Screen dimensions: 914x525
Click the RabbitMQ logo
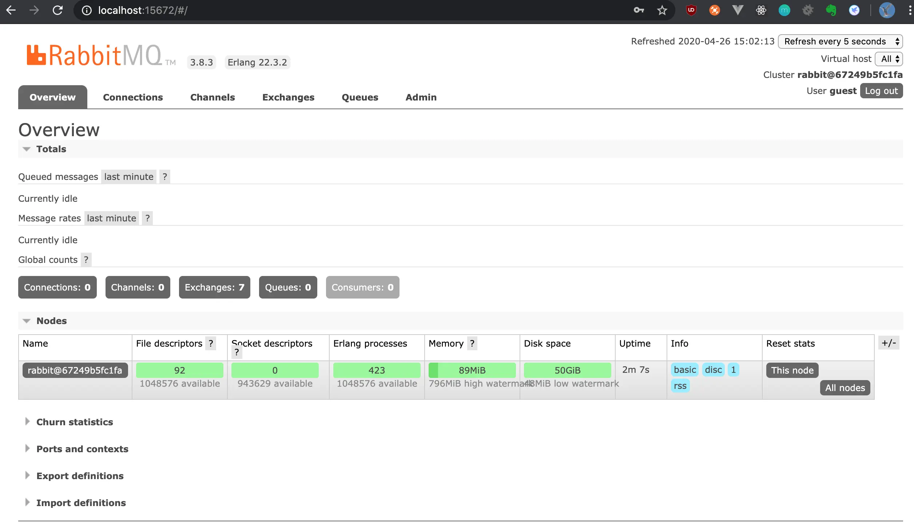pyautogui.click(x=95, y=55)
